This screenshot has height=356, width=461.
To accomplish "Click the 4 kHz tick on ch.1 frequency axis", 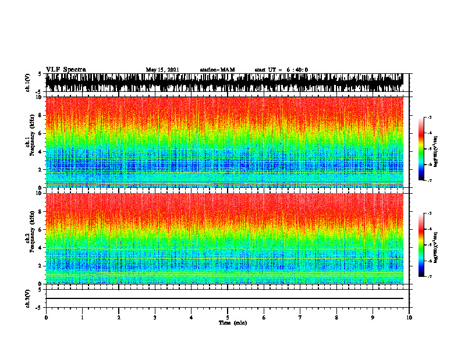I will 41,152.
